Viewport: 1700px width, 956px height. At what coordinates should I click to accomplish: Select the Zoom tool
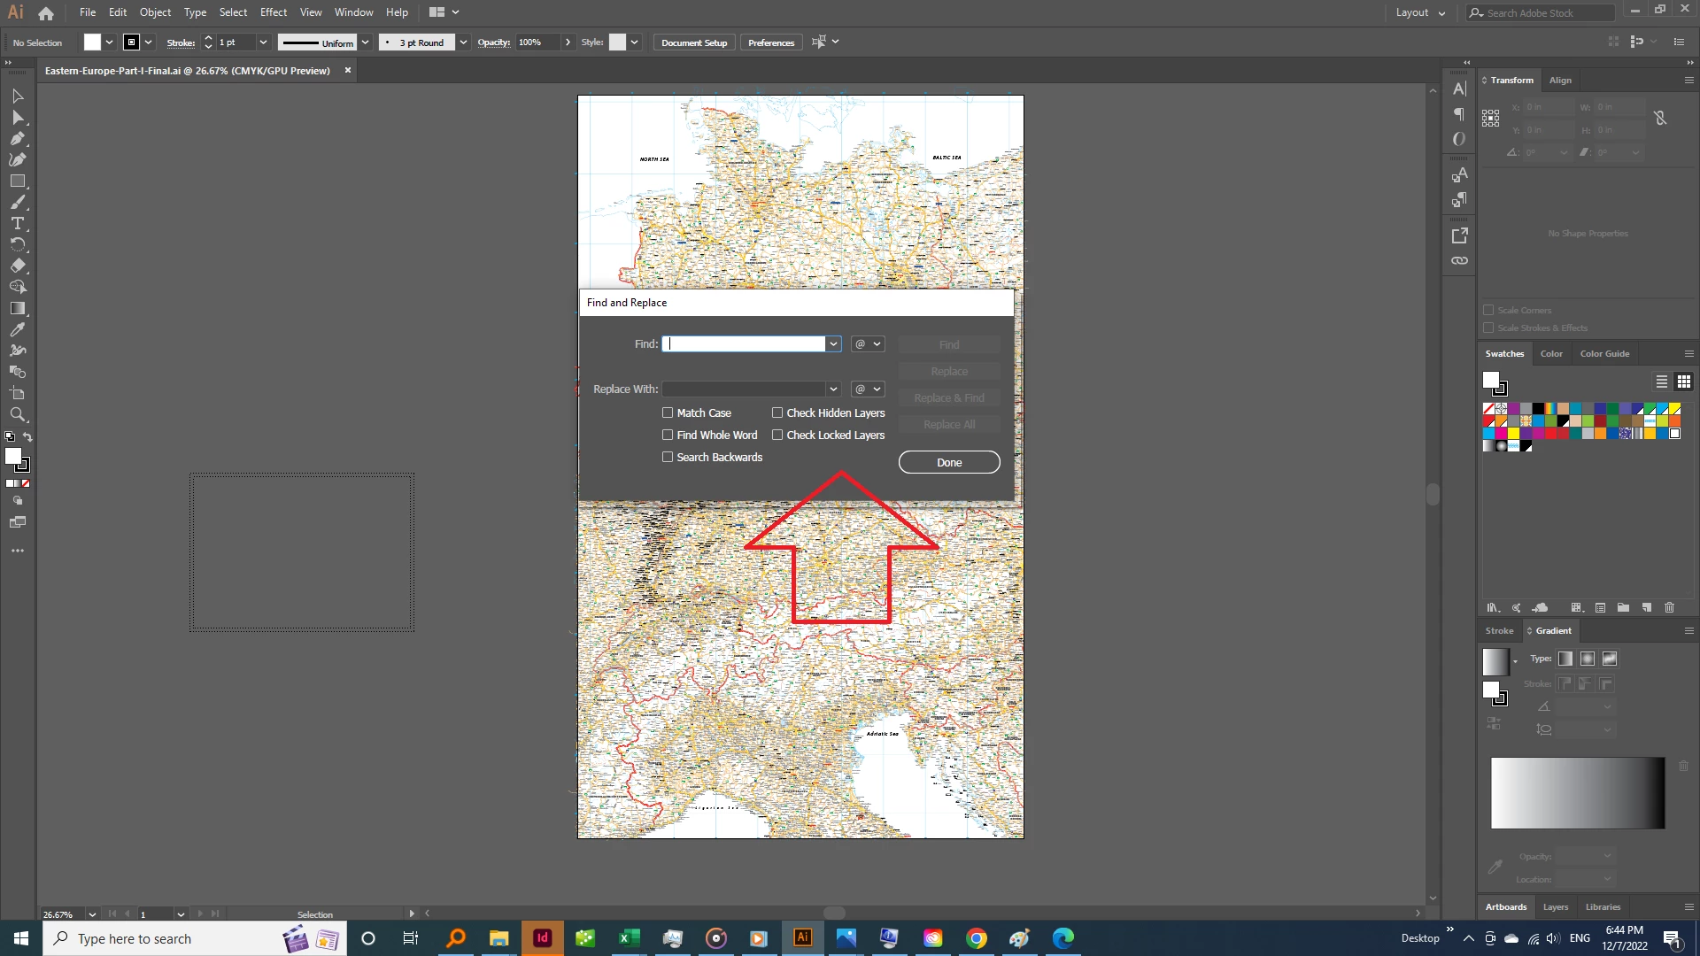coord(18,414)
